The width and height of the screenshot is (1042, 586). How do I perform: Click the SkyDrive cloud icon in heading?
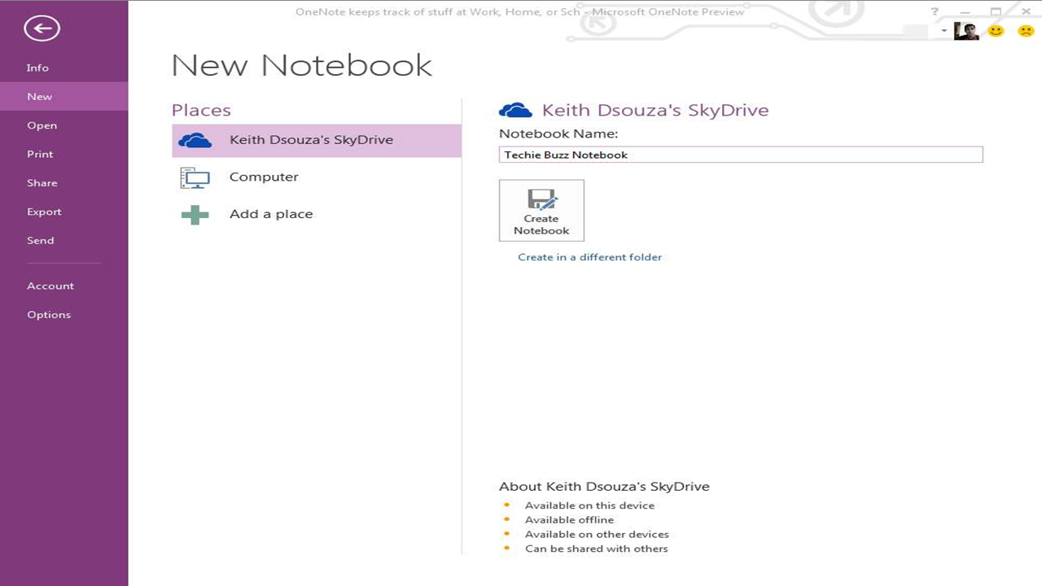(515, 111)
